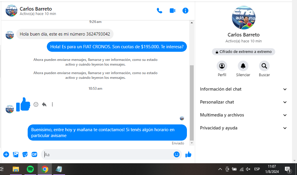Click Buscar to search in conversation

point(264,66)
